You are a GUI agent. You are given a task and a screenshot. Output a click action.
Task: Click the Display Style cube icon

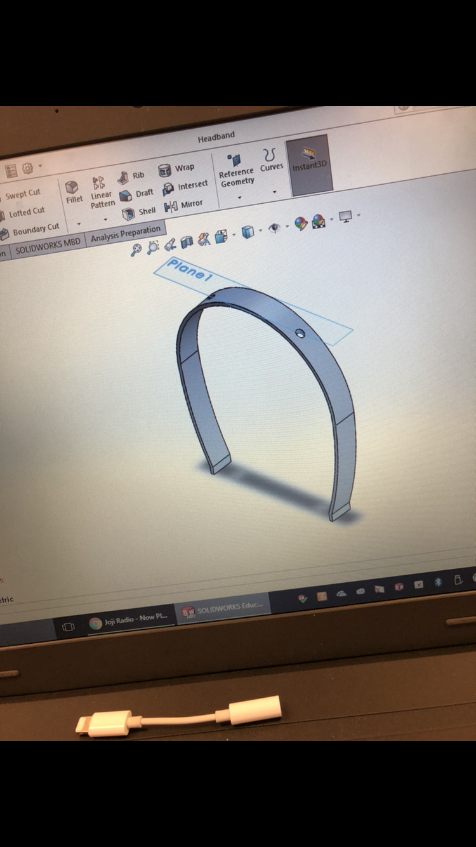tap(248, 232)
